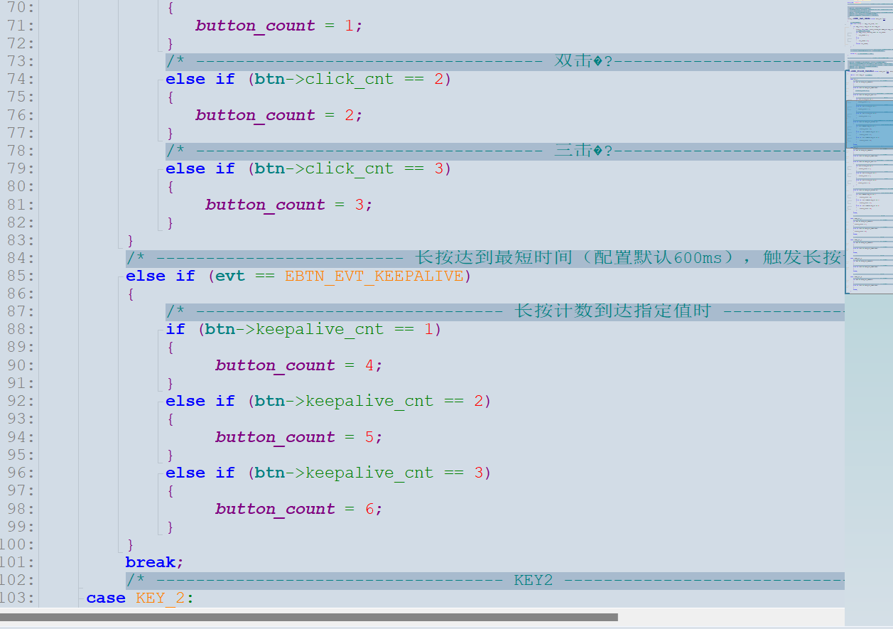Viewport: 893px width, 629px height.
Task: Click btn->click_cnt == 3 condition
Action: (x=349, y=168)
